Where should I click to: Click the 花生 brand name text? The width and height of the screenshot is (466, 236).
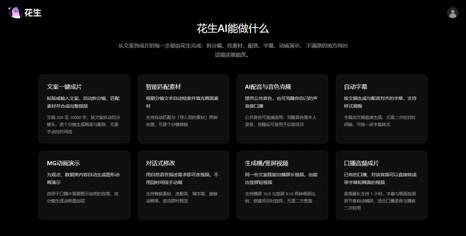tap(33, 13)
